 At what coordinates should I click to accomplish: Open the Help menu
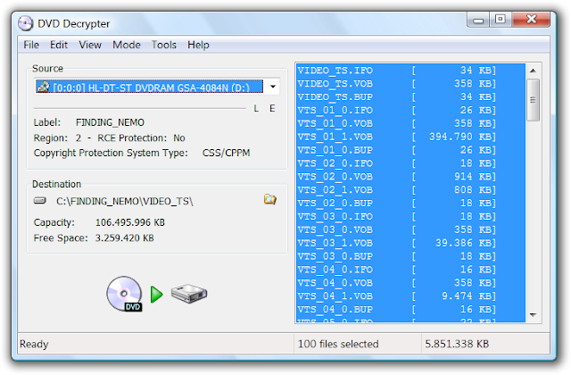(x=198, y=45)
